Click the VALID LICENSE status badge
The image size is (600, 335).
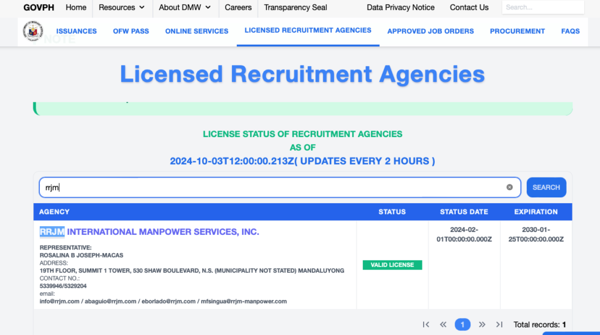click(x=392, y=265)
